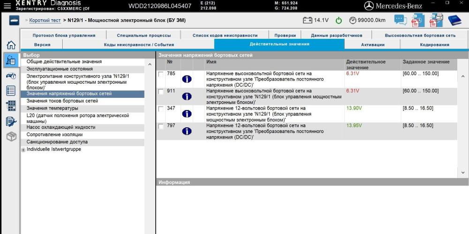
Task: Select Электропитание конструктивного узла N129/1 item
Action: pyautogui.click(x=82, y=82)
